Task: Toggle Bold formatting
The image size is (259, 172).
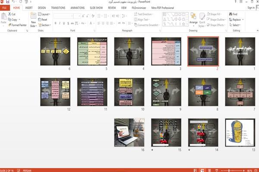Action: tap(56, 23)
